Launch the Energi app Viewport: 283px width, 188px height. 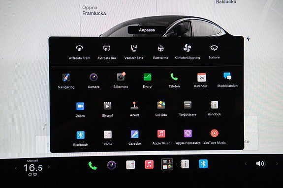148,81
